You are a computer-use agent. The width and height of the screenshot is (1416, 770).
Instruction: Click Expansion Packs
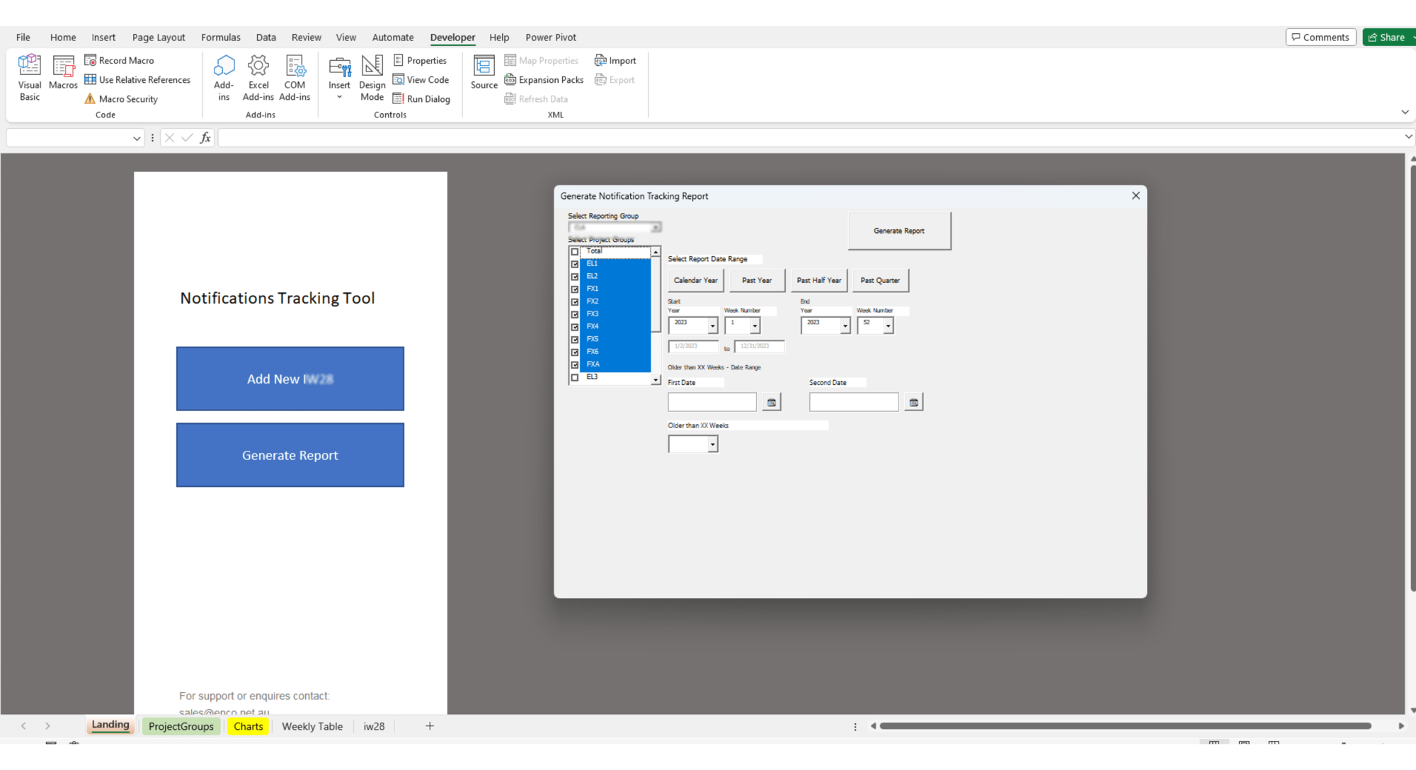[x=544, y=79]
